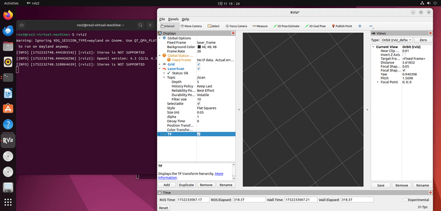
Task: Open Thunderbird mail from the dock
Action: (x=8, y=30)
